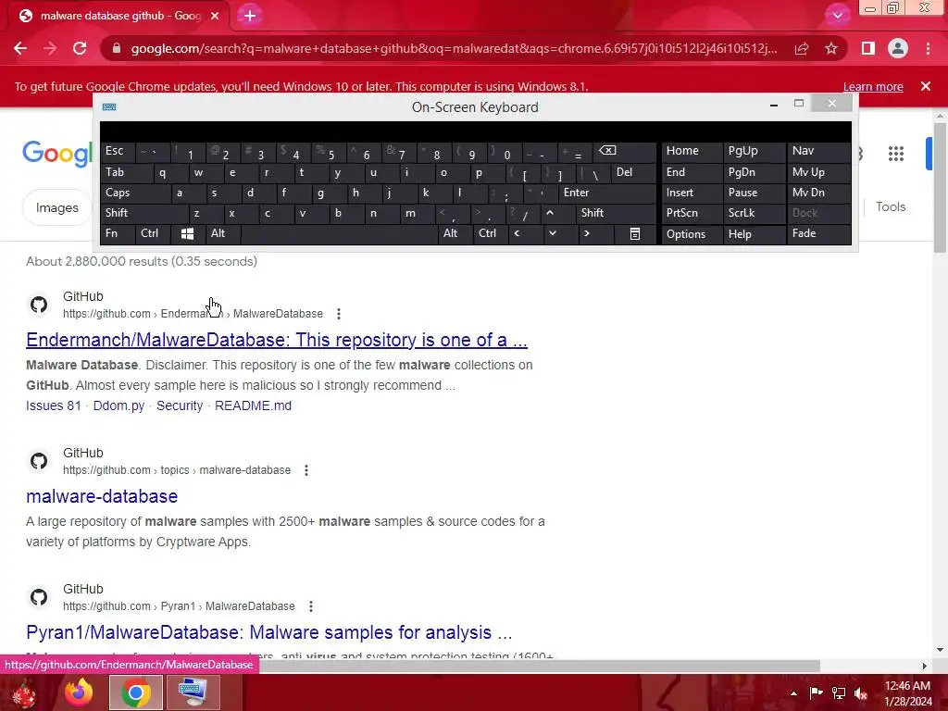Open a new tab with the plus button
Viewport: 948px width, 711px height.
point(250,16)
